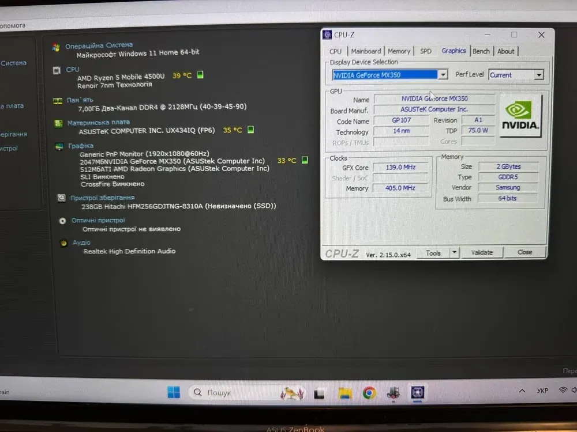Open File Explorer from the taskbar
This screenshot has height=432, width=577.
[x=344, y=393]
